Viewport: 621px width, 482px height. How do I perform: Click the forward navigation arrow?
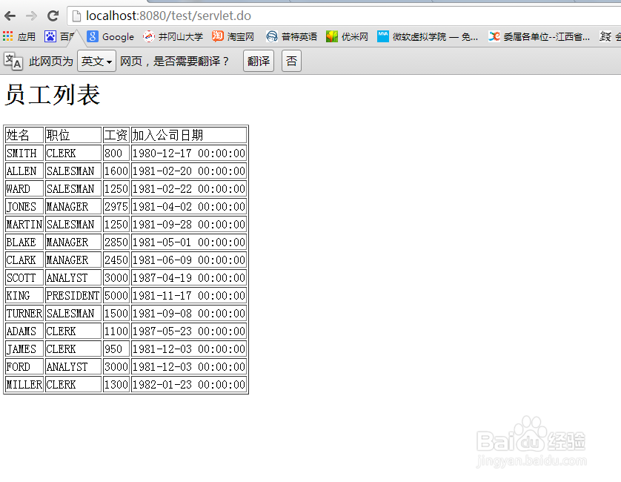pyautogui.click(x=30, y=15)
